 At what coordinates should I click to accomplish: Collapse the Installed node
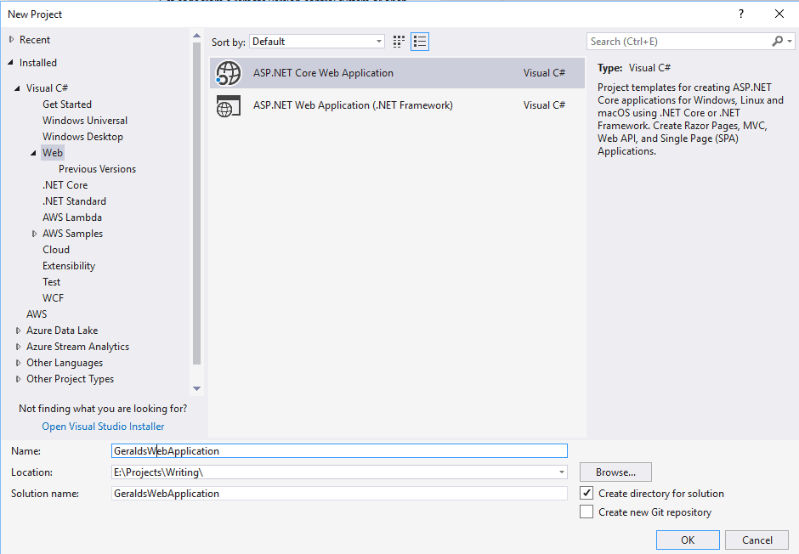coord(11,62)
